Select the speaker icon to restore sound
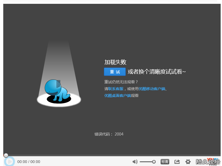The image size is (222, 166). coord(135,161)
